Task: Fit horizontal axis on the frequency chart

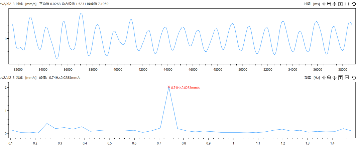Action: [x=347, y=78]
